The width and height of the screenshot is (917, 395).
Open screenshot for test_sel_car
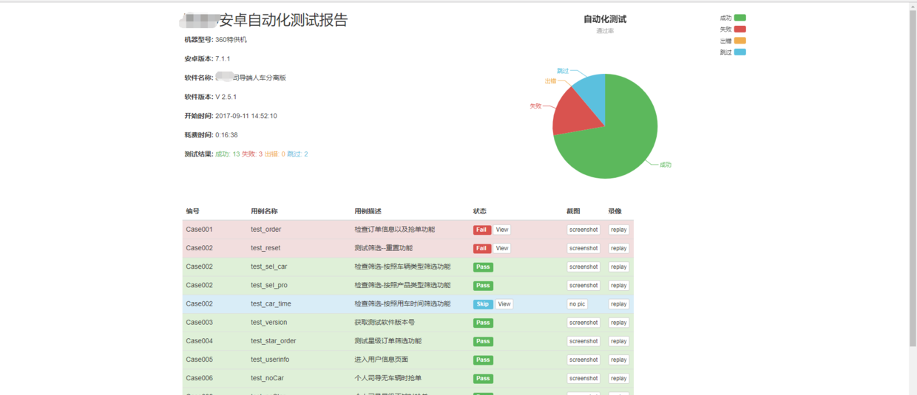click(583, 267)
